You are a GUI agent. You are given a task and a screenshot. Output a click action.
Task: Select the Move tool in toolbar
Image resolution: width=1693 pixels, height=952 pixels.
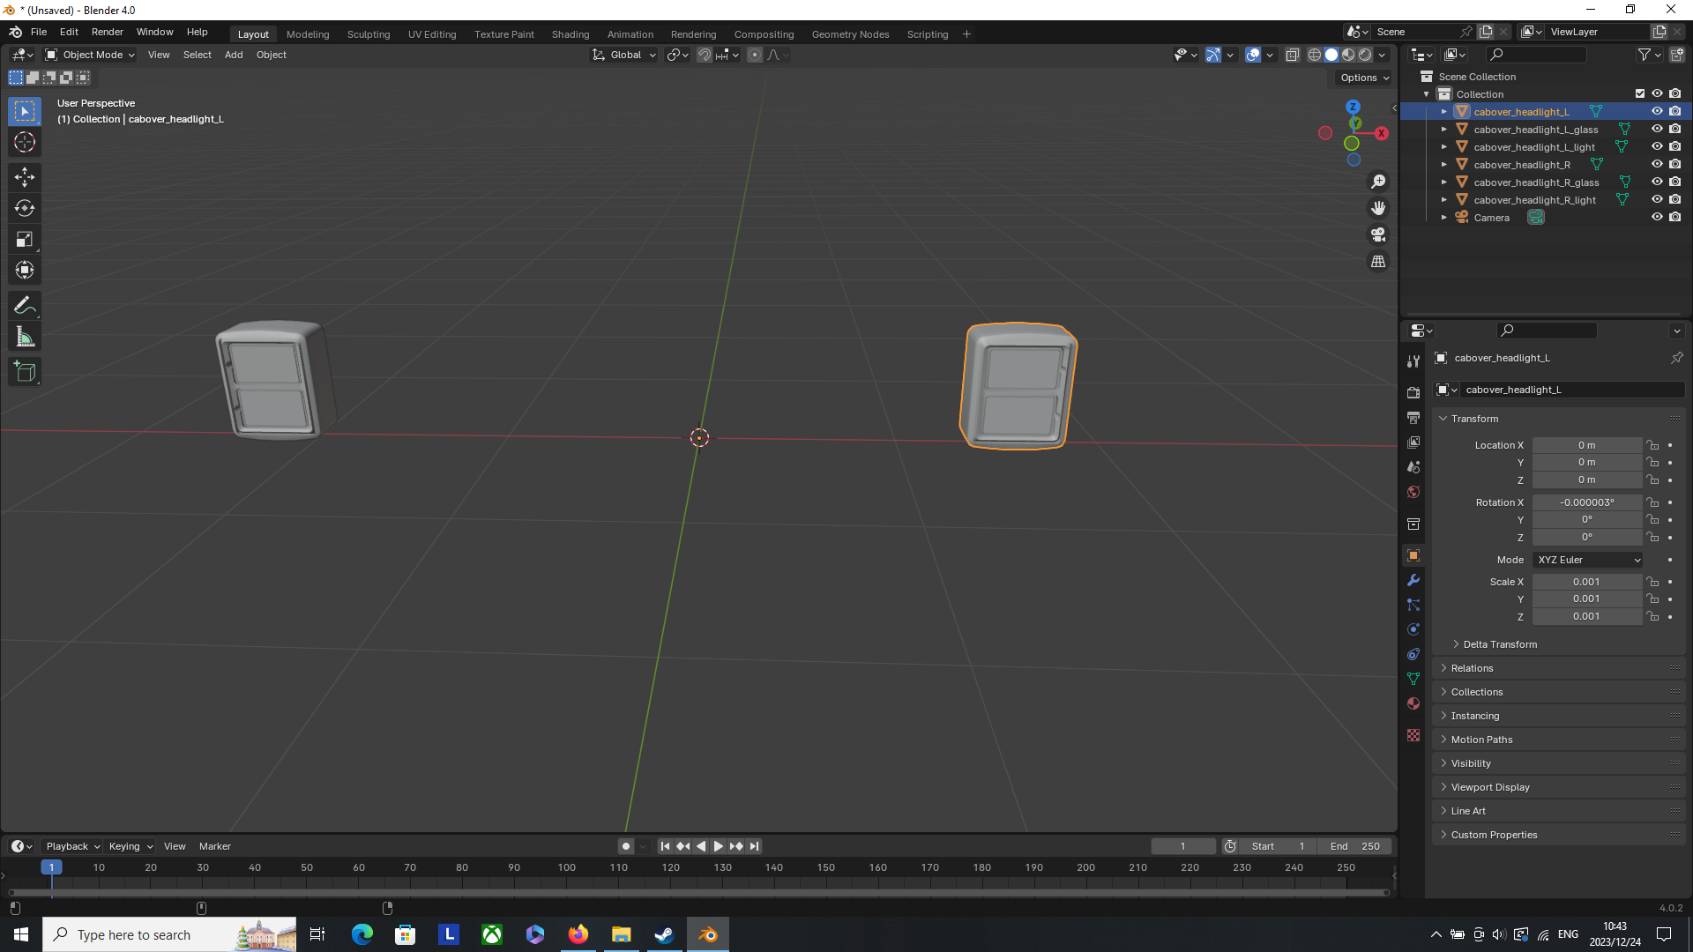(25, 177)
